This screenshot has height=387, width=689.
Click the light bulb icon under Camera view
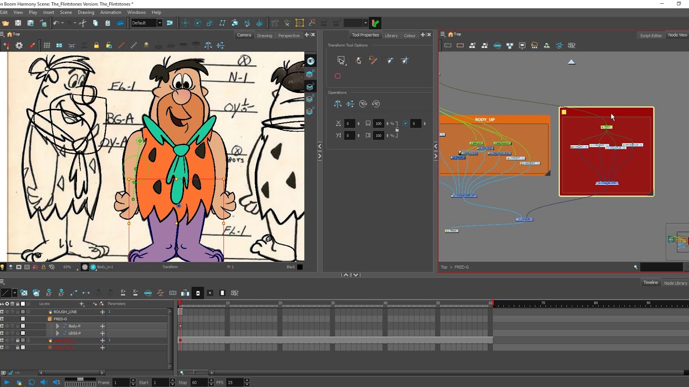point(3,267)
